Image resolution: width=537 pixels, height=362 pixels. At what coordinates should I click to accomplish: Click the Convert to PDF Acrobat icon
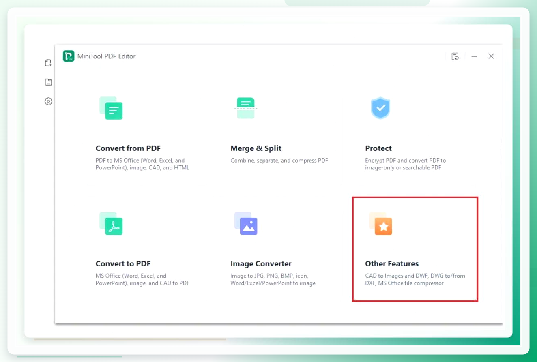point(111,223)
